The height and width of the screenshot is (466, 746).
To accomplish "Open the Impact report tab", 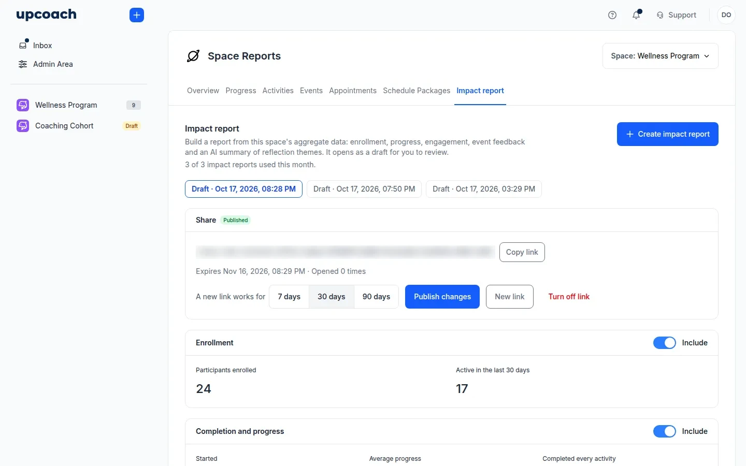I will tap(480, 91).
